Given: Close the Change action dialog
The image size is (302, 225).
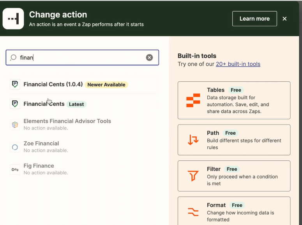Looking at the screenshot, I should point(284,19).
